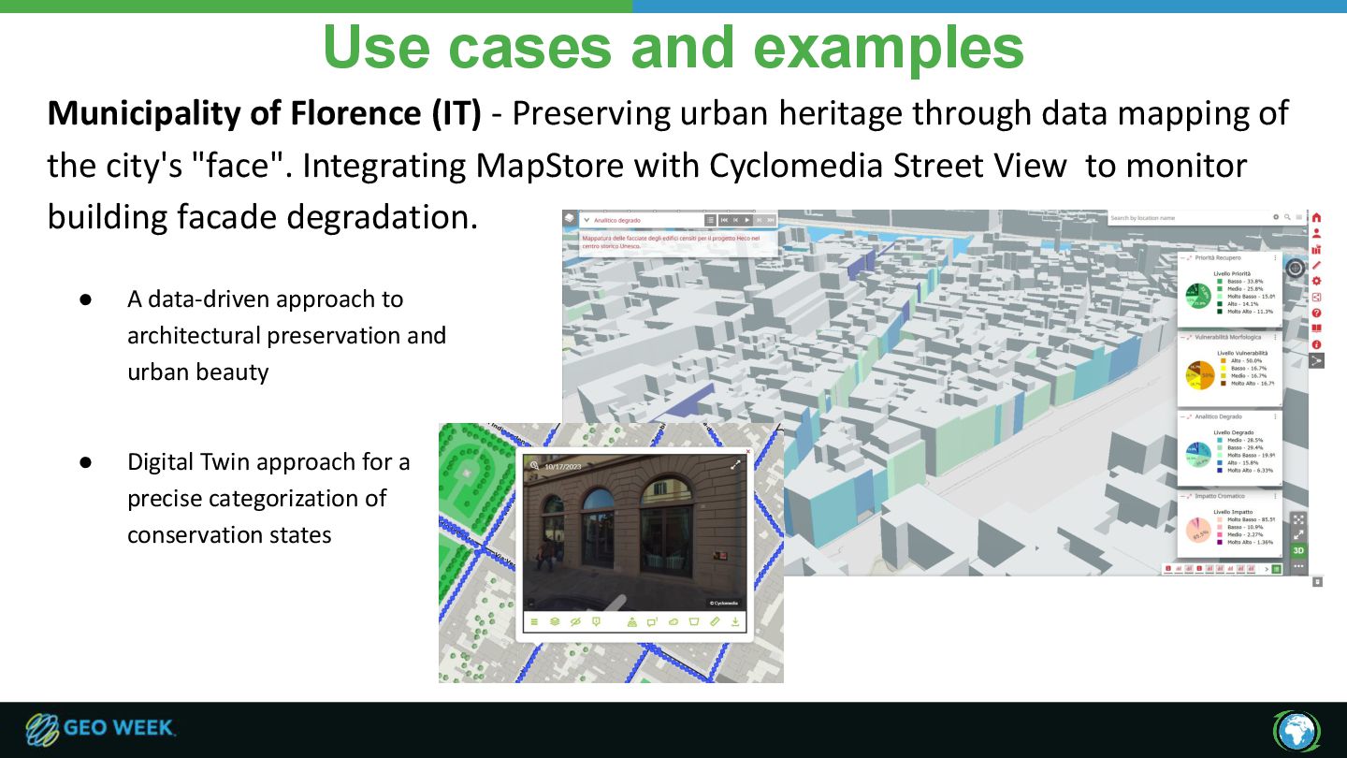Click the Alto - 50.0% legend swatch
The height and width of the screenshot is (758, 1347).
[x=1224, y=360]
